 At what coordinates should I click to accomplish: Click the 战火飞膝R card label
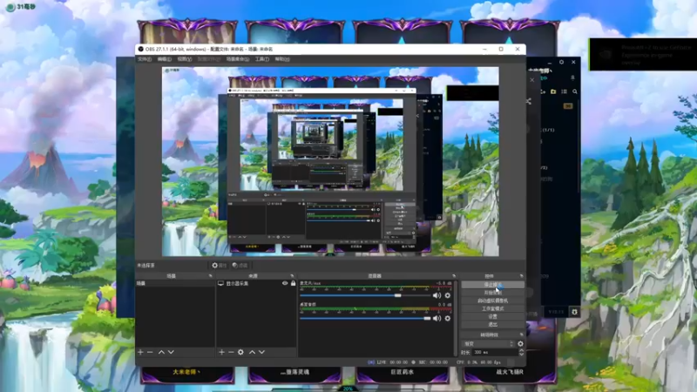click(x=510, y=372)
